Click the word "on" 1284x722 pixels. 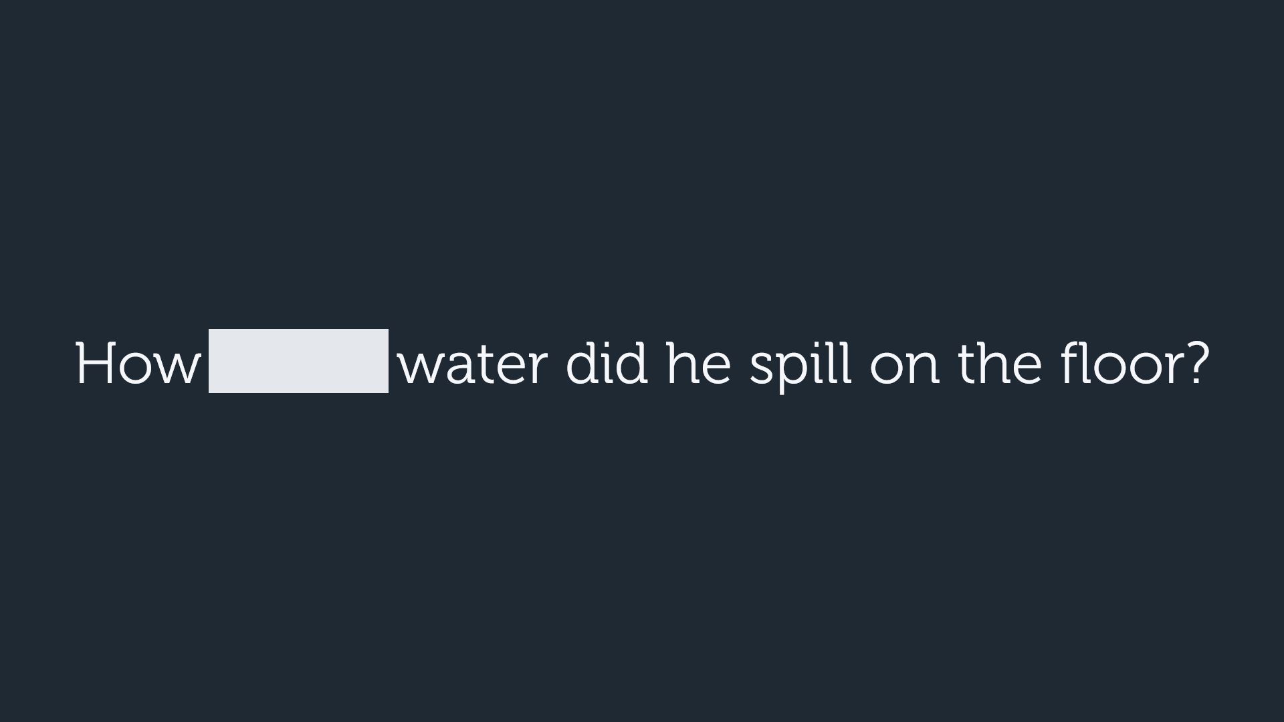click(x=904, y=368)
